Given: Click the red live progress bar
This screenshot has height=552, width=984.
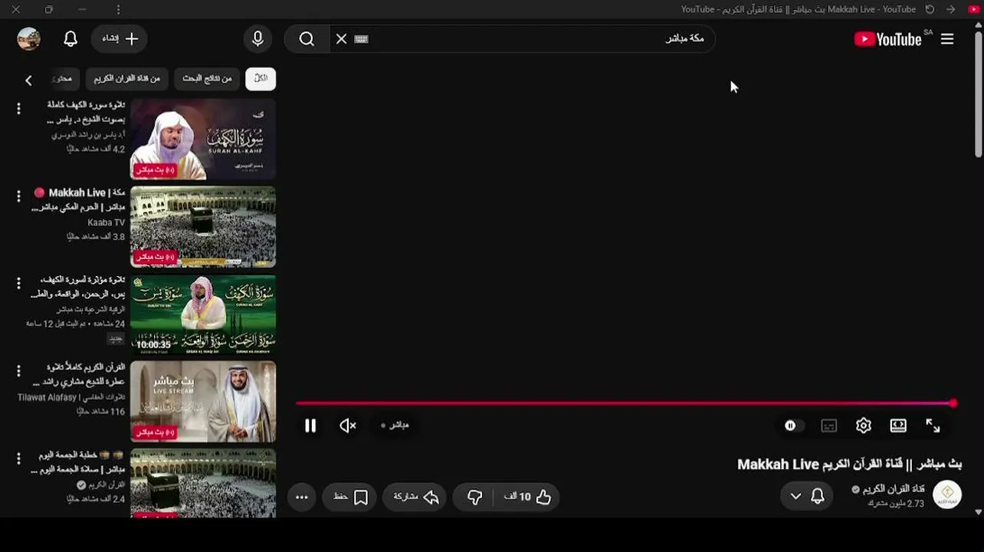Looking at the screenshot, I should point(625,402).
